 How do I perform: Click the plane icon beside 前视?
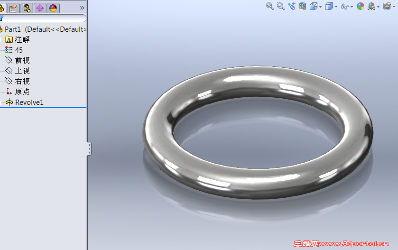[9, 60]
